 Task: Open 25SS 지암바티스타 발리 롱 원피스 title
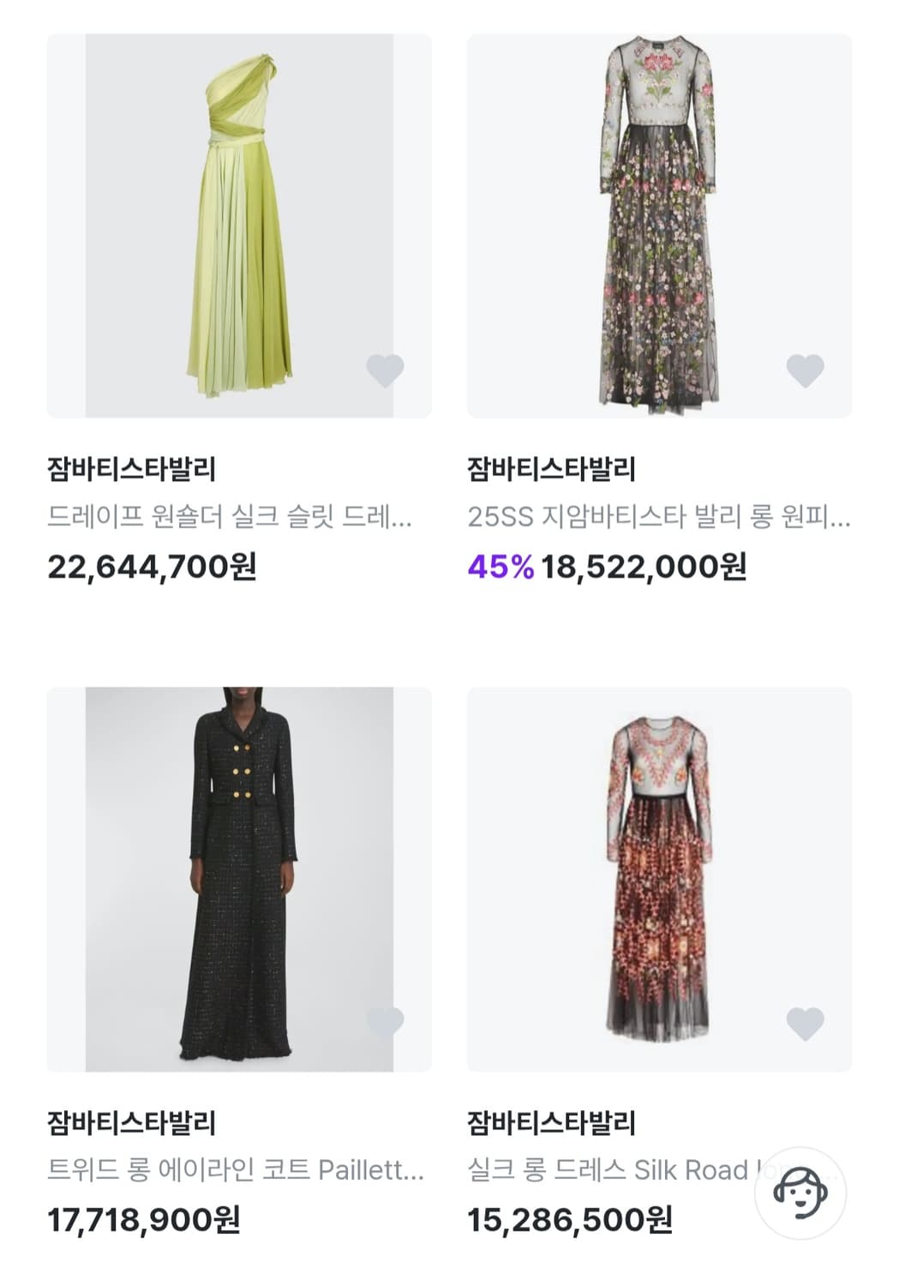658,517
